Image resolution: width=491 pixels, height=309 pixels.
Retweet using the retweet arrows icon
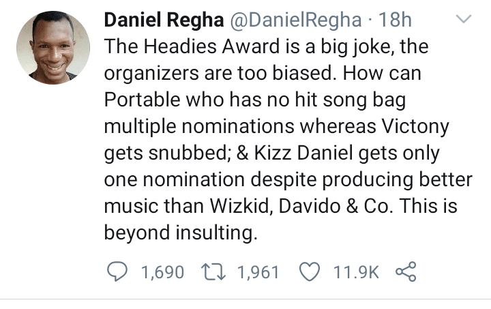point(215,272)
